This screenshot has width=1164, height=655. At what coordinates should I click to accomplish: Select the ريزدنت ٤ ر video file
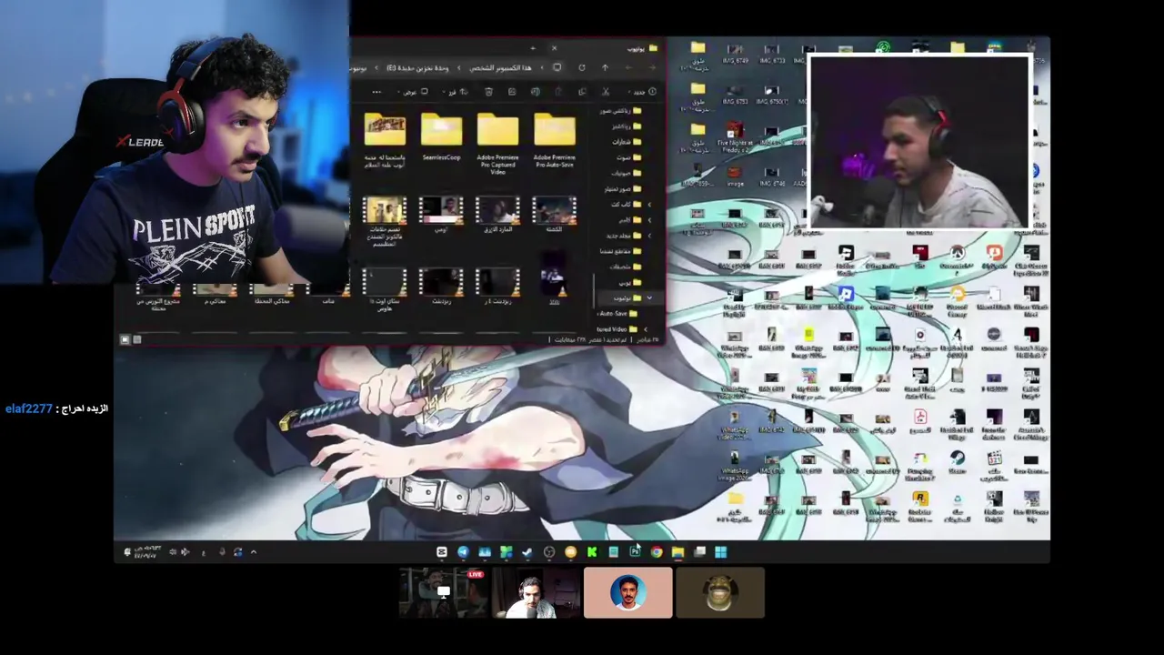tap(497, 287)
